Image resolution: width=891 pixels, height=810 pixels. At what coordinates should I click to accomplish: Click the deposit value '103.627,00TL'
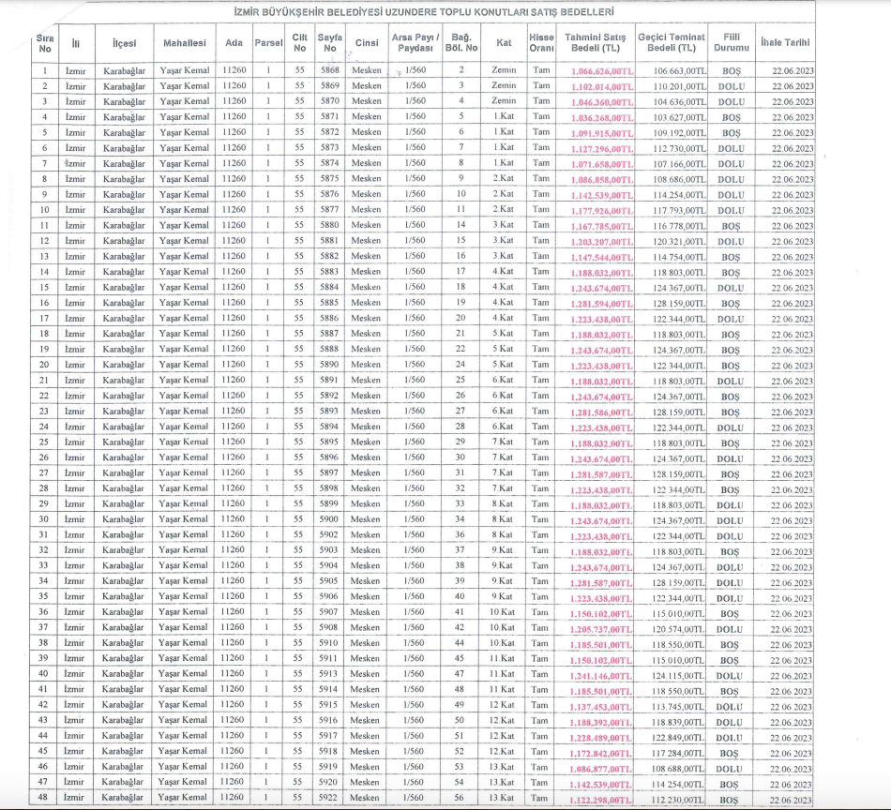[680, 117]
